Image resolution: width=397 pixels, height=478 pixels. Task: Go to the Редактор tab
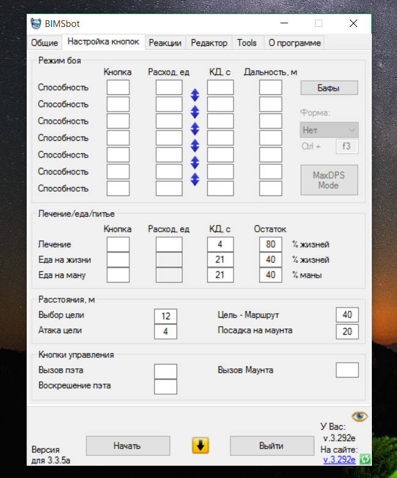tap(209, 43)
